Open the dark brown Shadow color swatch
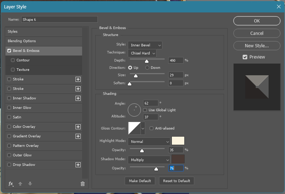285x194 pixels. [x=178, y=159]
